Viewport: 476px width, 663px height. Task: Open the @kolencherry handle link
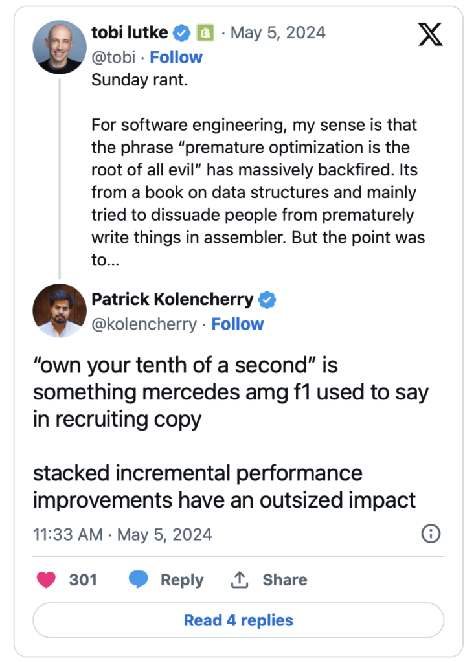tap(144, 324)
